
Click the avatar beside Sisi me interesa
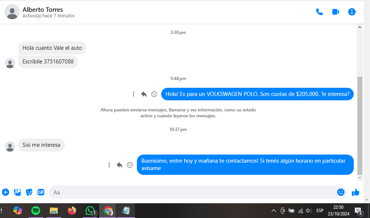coord(10,146)
